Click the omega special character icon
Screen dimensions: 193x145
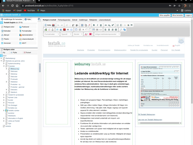[x=71, y=30]
